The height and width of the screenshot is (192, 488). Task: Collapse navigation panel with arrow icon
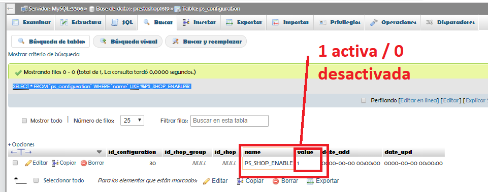pyautogui.click(x=10, y=9)
